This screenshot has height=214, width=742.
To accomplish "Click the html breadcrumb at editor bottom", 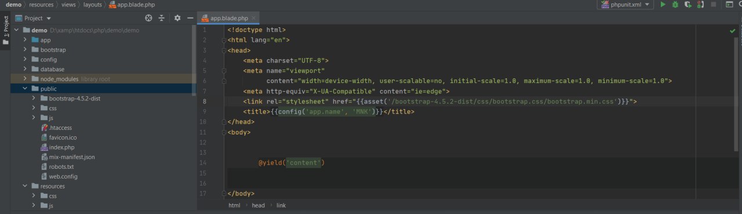I will point(234,205).
